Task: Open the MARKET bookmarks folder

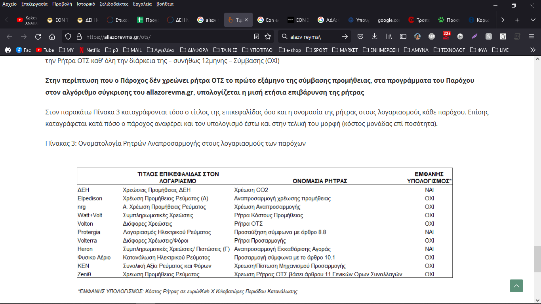Action: (x=345, y=50)
